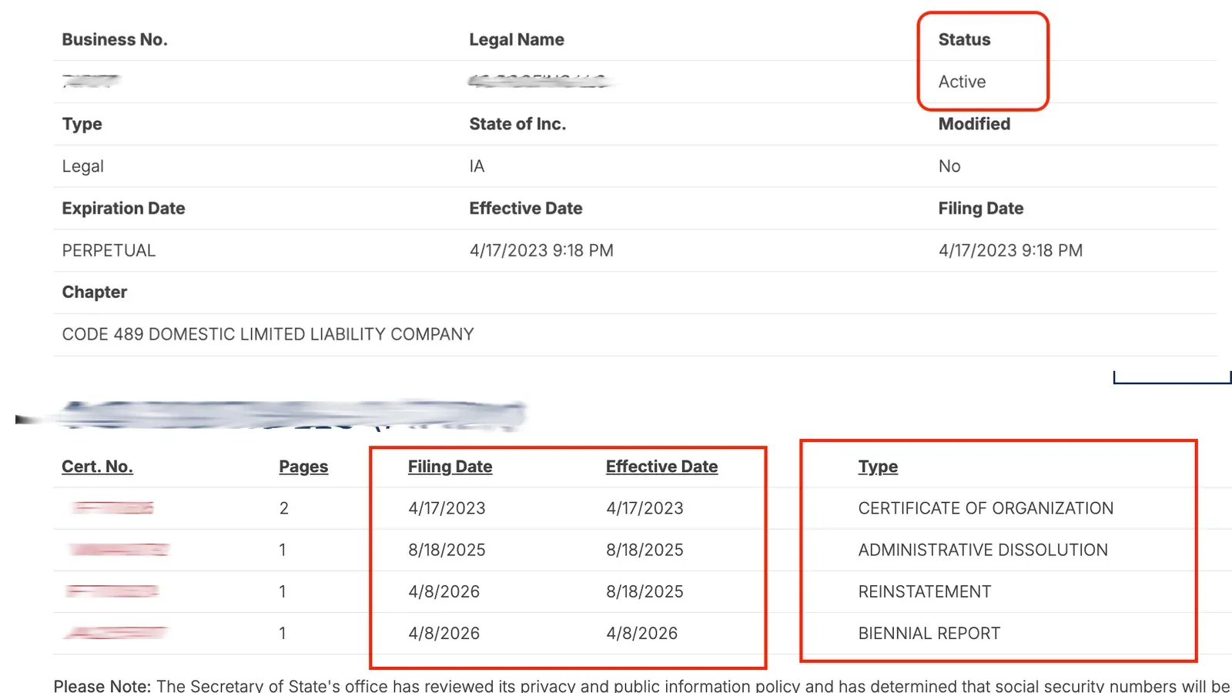
Task: Click the 'PERPETUAL' expiration date value
Action: [x=109, y=250]
